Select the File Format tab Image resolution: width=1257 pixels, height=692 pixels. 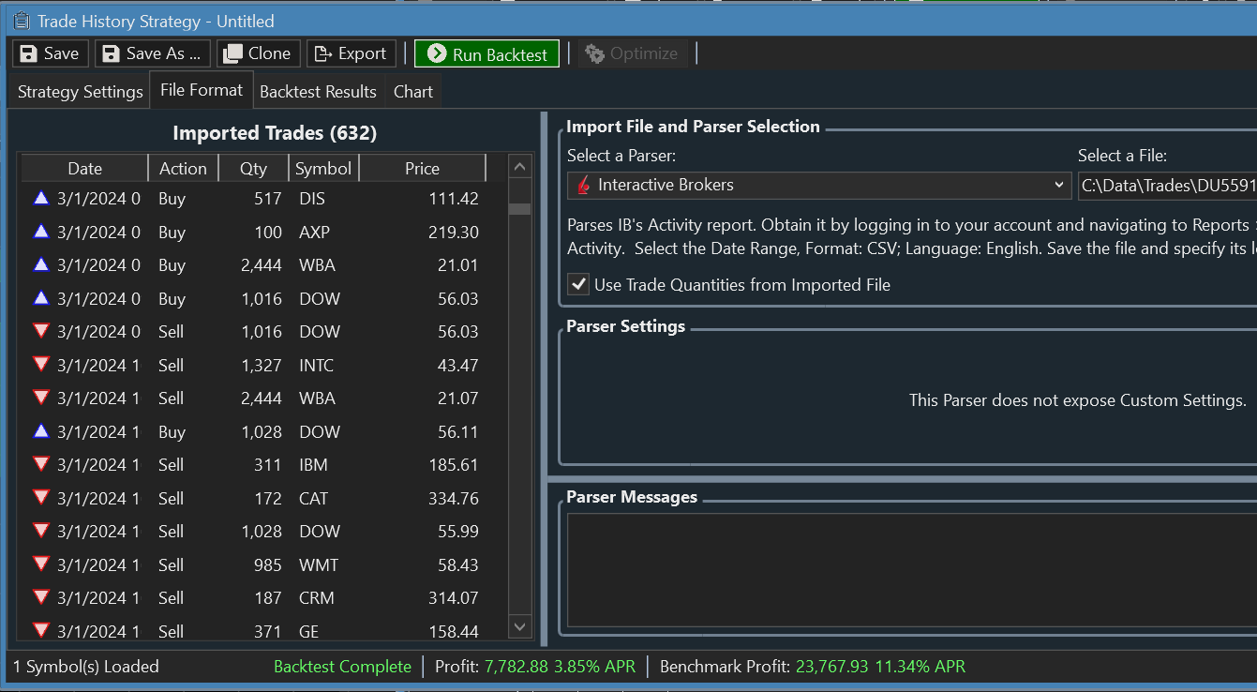pyautogui.click(x=202, y=90)
